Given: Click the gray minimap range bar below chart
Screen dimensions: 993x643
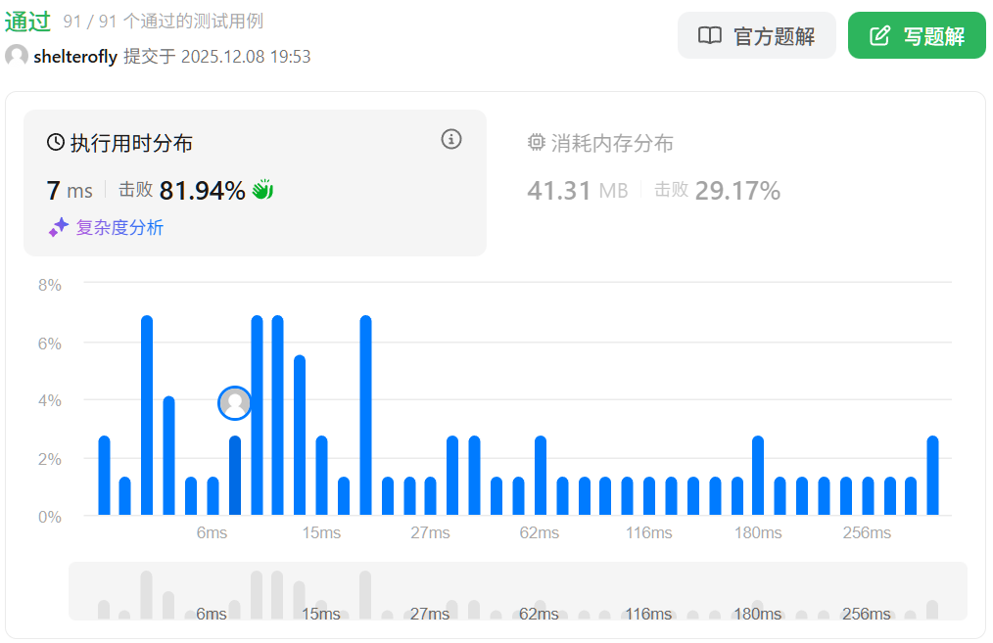Looking at the screenshot, I should pyautogui.click(x=517, y=591).
